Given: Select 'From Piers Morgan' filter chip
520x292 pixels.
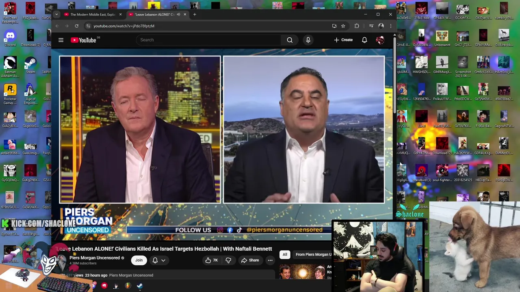Looking at the screenshot, I should tap(313, 254).
